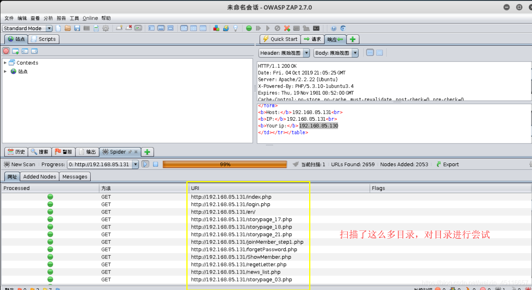Click the expand Information tabs layout icon

pyautogui.click(x=161, y=28)
